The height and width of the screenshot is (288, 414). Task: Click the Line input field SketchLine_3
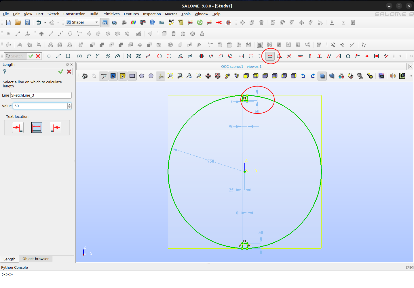[x=41, y=95]
